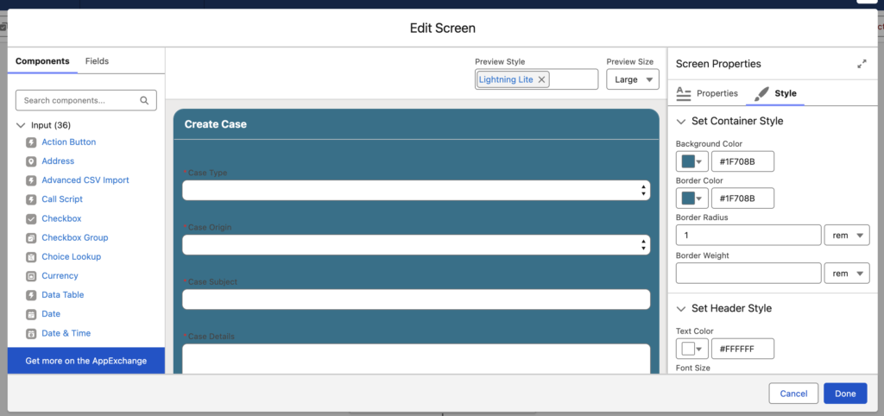884x416 pixels.
Task: Open the Preview Size Large dropdown
Action: pyautogui.click(x=633, y=79)
